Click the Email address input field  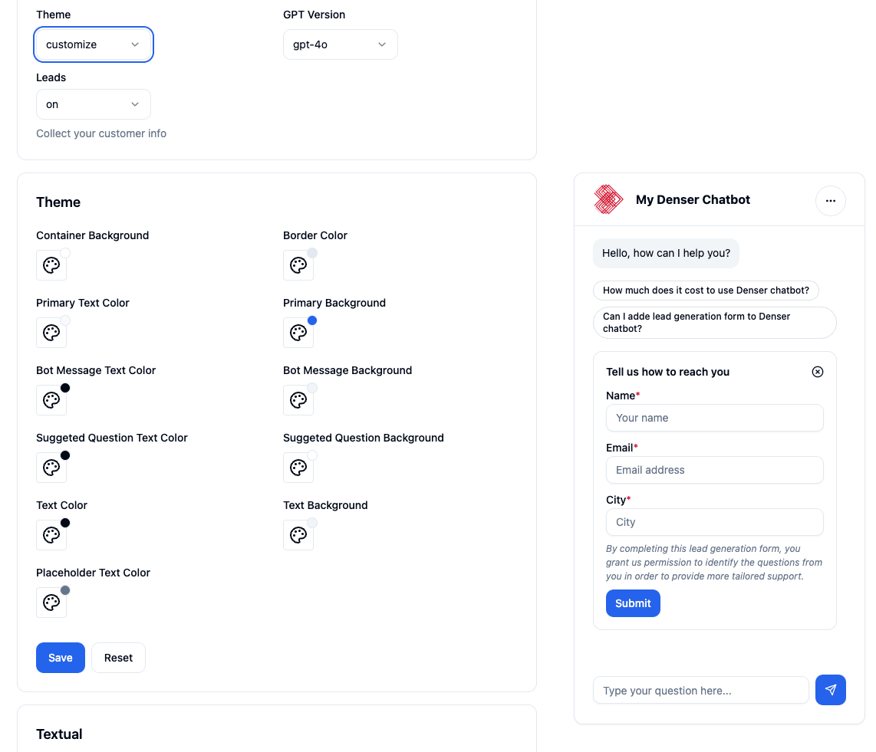(714, 470)
